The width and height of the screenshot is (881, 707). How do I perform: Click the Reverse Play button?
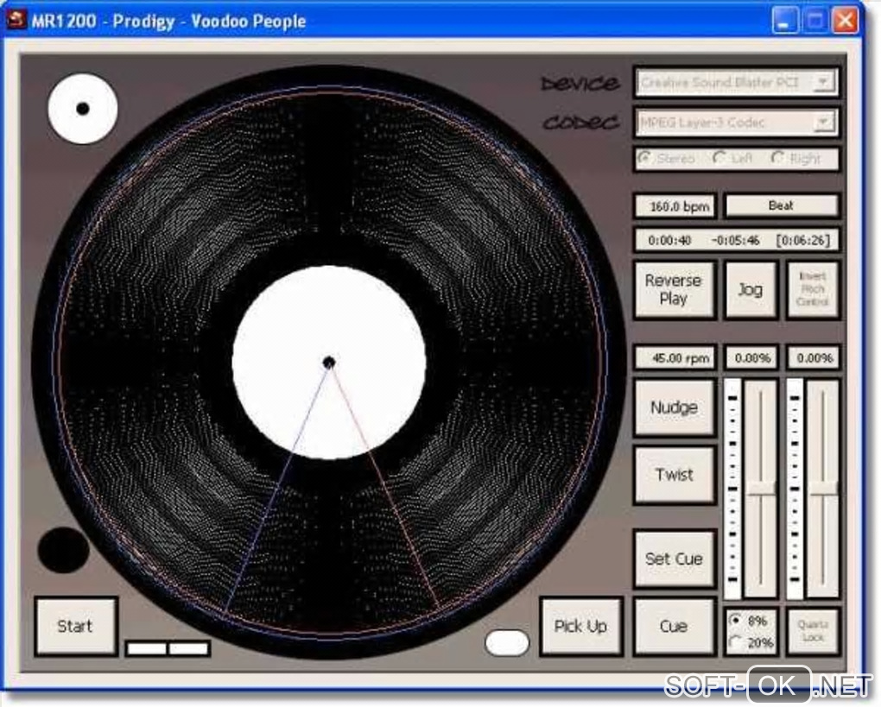tap(674, 289)
